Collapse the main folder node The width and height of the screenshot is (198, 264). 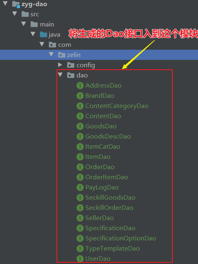(24, 24)
